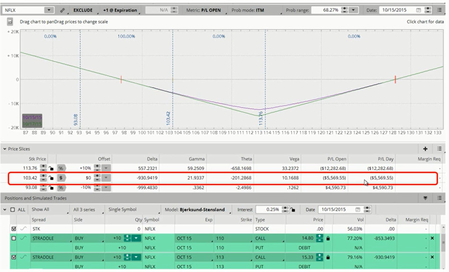Open the NFLX symbol dropdown

click(x=49, y=10)
